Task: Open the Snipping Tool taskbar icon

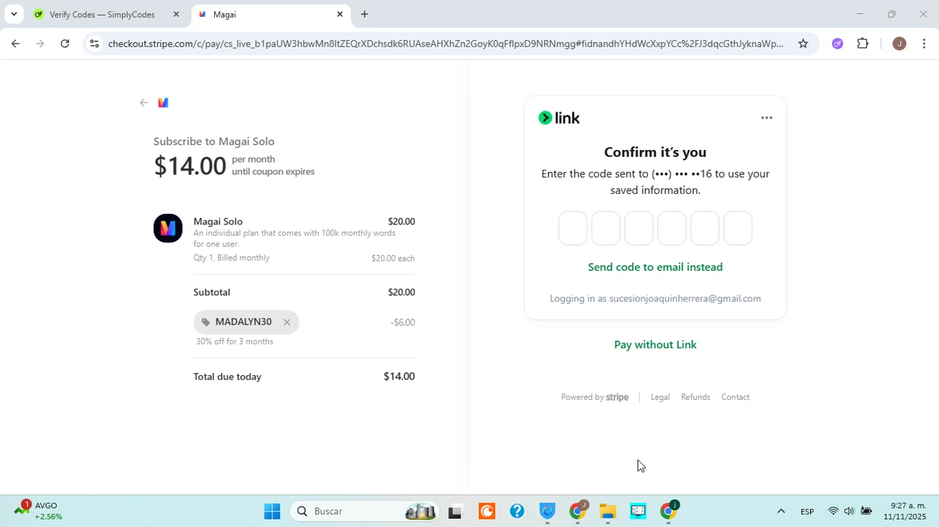Action: (x=638, y=512)
